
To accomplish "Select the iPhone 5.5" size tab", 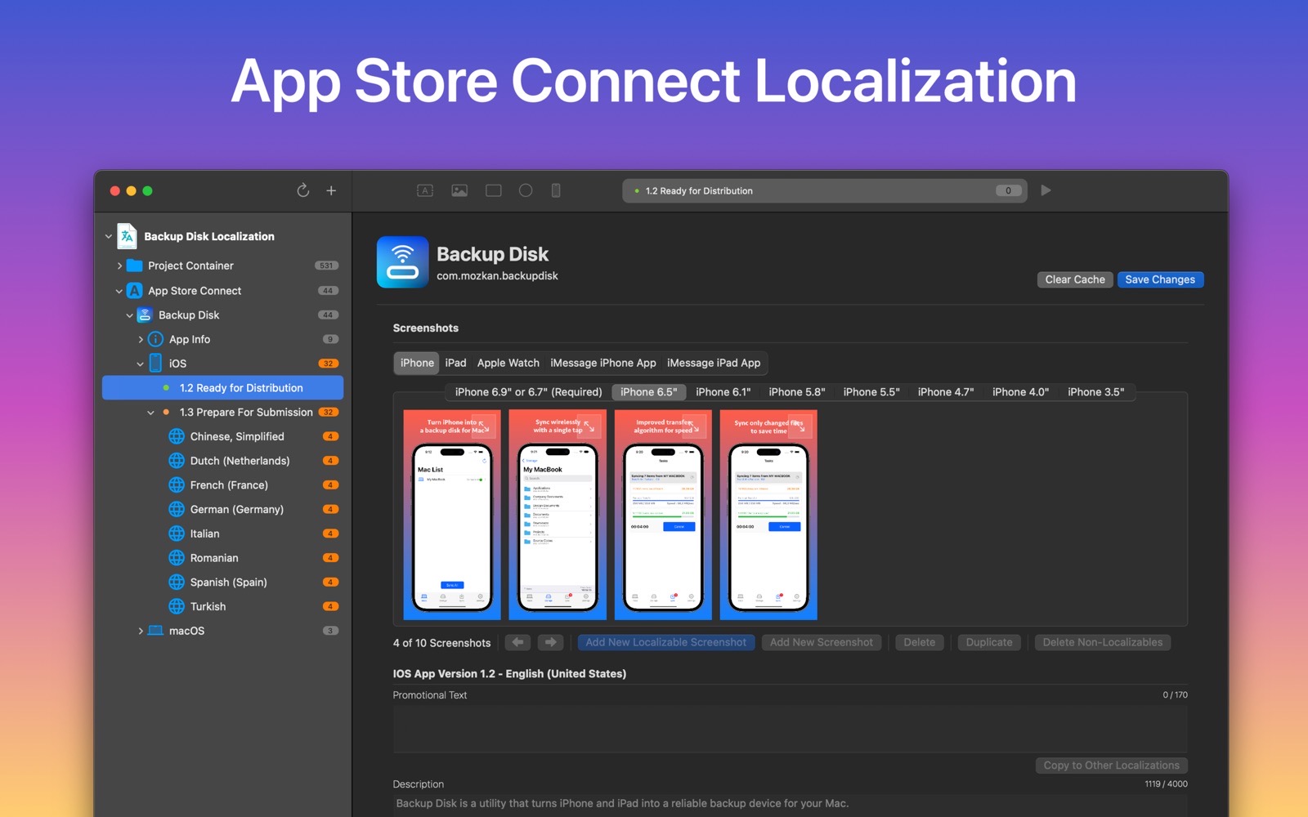I will 871,392.
